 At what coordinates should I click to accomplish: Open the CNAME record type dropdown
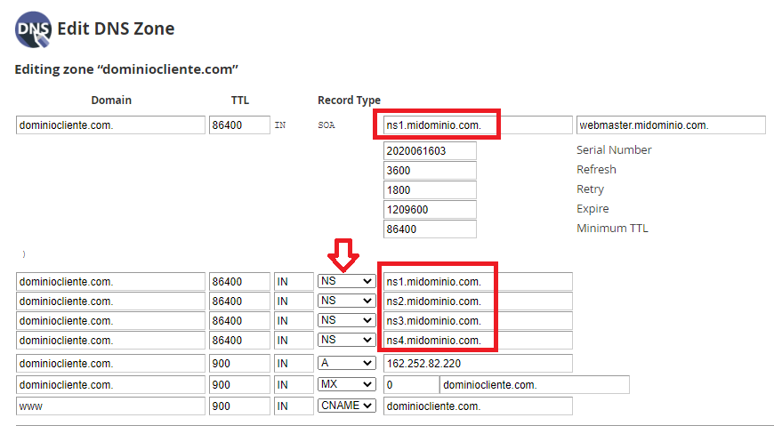pyautogui.click(x=346, y=406)
